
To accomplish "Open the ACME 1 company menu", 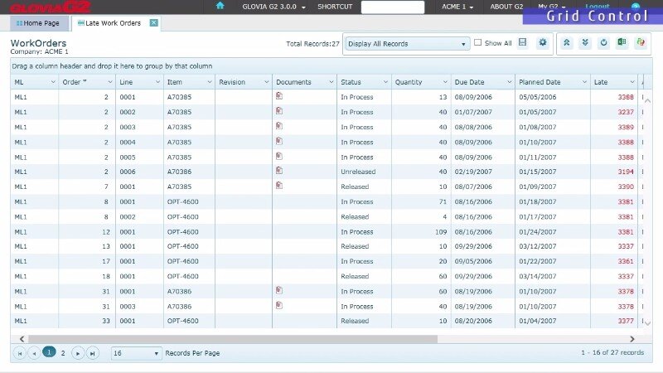I will coord(458,7).
